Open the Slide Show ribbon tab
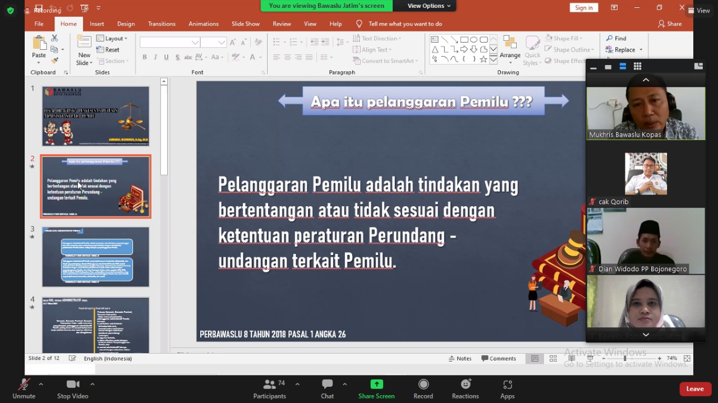The height and width of the screenshot is (403, 718). point(245,24)
